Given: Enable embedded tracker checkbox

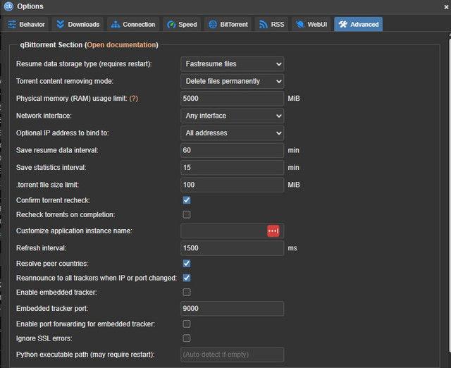Looking at the screenshot, I should click(x=187, y=293).
